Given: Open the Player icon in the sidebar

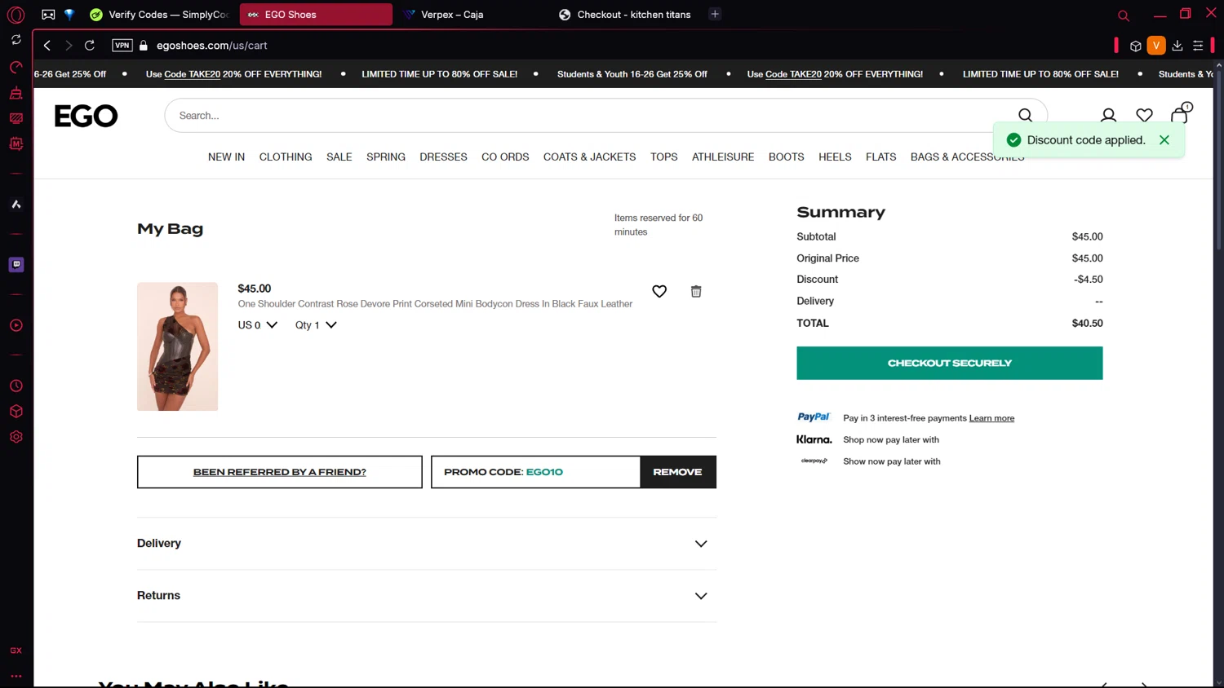Looking at the screenshot, I should pyautogui.click(x=16, y=325).
